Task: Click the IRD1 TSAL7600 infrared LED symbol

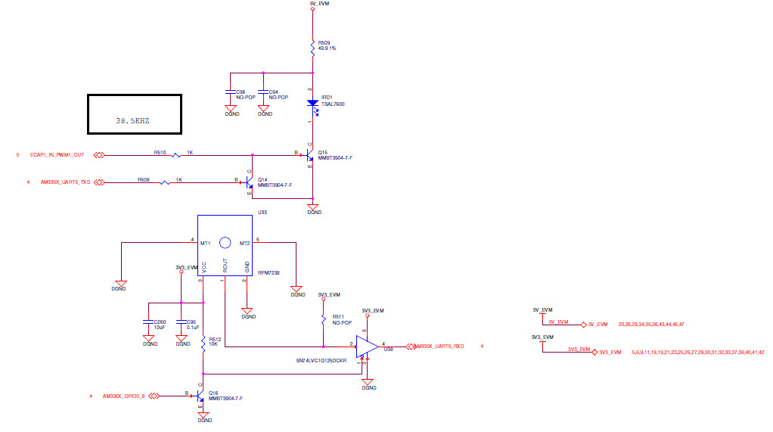Action: click(x=312, y=105)
